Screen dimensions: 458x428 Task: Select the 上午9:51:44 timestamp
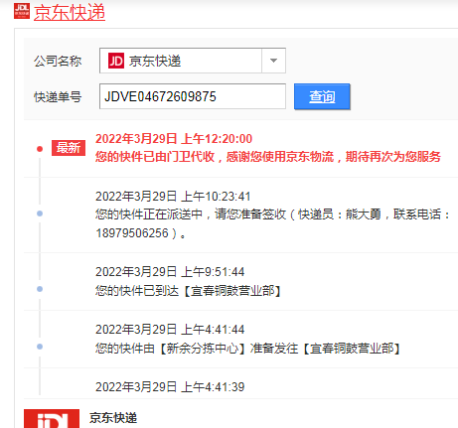[170, 272]
